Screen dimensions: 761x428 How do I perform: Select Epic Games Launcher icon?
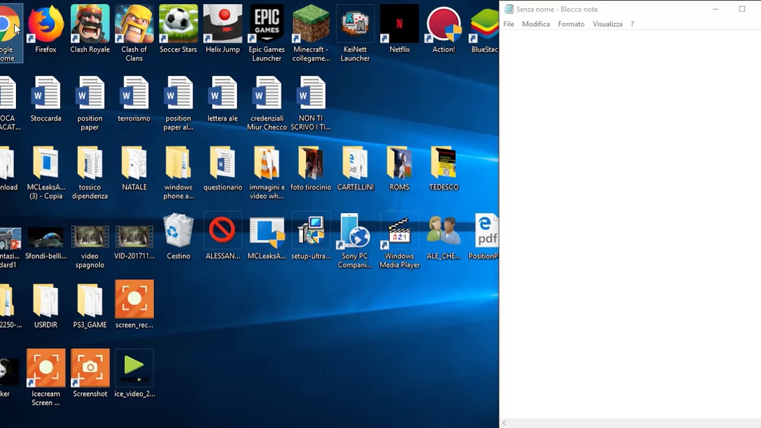pos(266,33)
